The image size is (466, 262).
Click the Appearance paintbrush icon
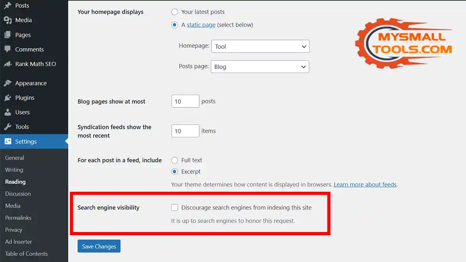pos(7,83)
